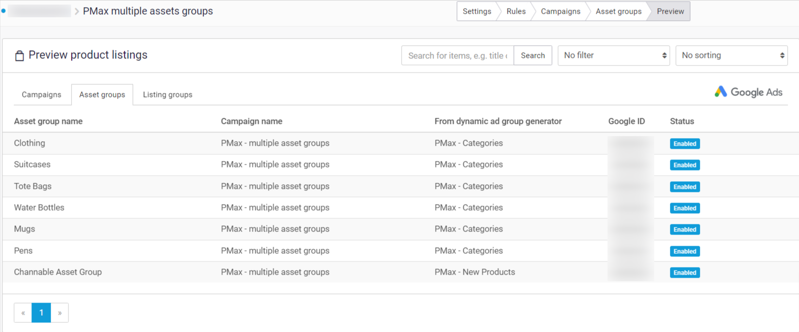799x332 pixels.
Task: Click the blue dot icon before the breadcrumb
Action: click(x=3, y=11)
